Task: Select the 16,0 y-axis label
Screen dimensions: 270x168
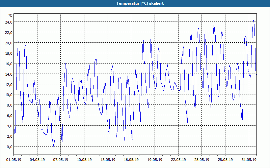Action: click(x=9, y=64)
